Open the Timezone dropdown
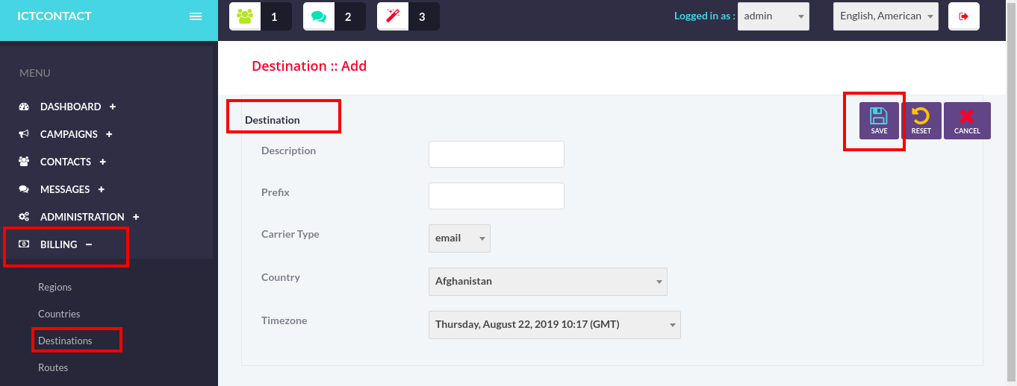Image resolution: width=1017 pixels, height=386 pixels. pos(554,325)
